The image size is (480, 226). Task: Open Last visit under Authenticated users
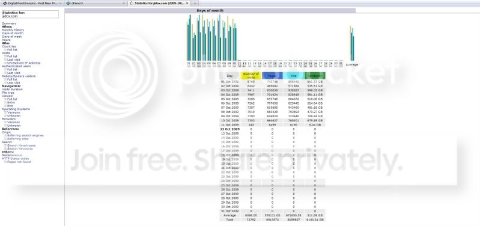coord(13,73)
